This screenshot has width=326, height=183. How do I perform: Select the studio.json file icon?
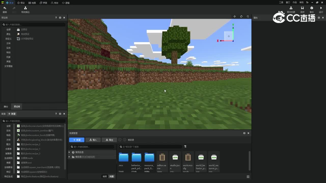pyautogui.click(x=175, y=157)
